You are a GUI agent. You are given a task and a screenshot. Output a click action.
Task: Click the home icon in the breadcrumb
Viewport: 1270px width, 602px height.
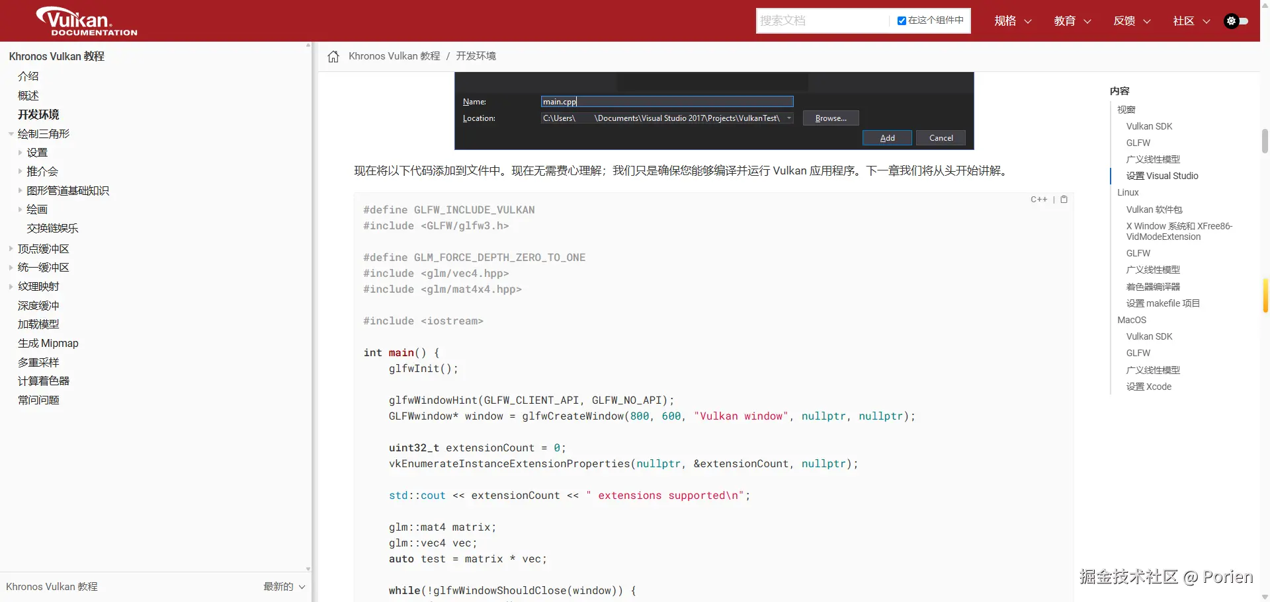(333, 56)
